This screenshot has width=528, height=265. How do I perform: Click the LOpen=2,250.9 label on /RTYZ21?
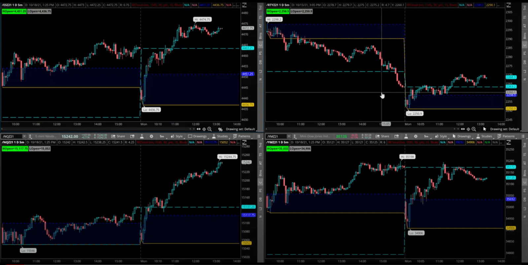(301, 11)
